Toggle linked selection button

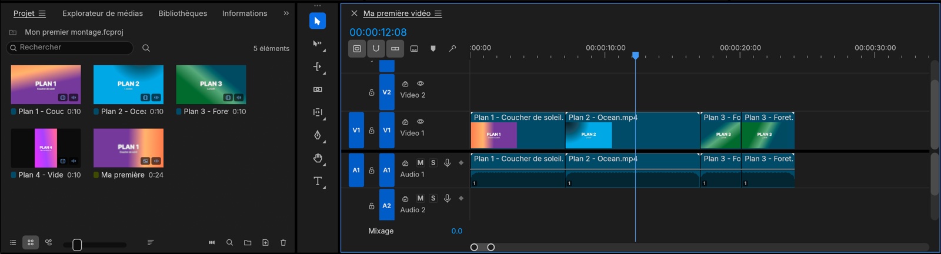click(395, 49)
